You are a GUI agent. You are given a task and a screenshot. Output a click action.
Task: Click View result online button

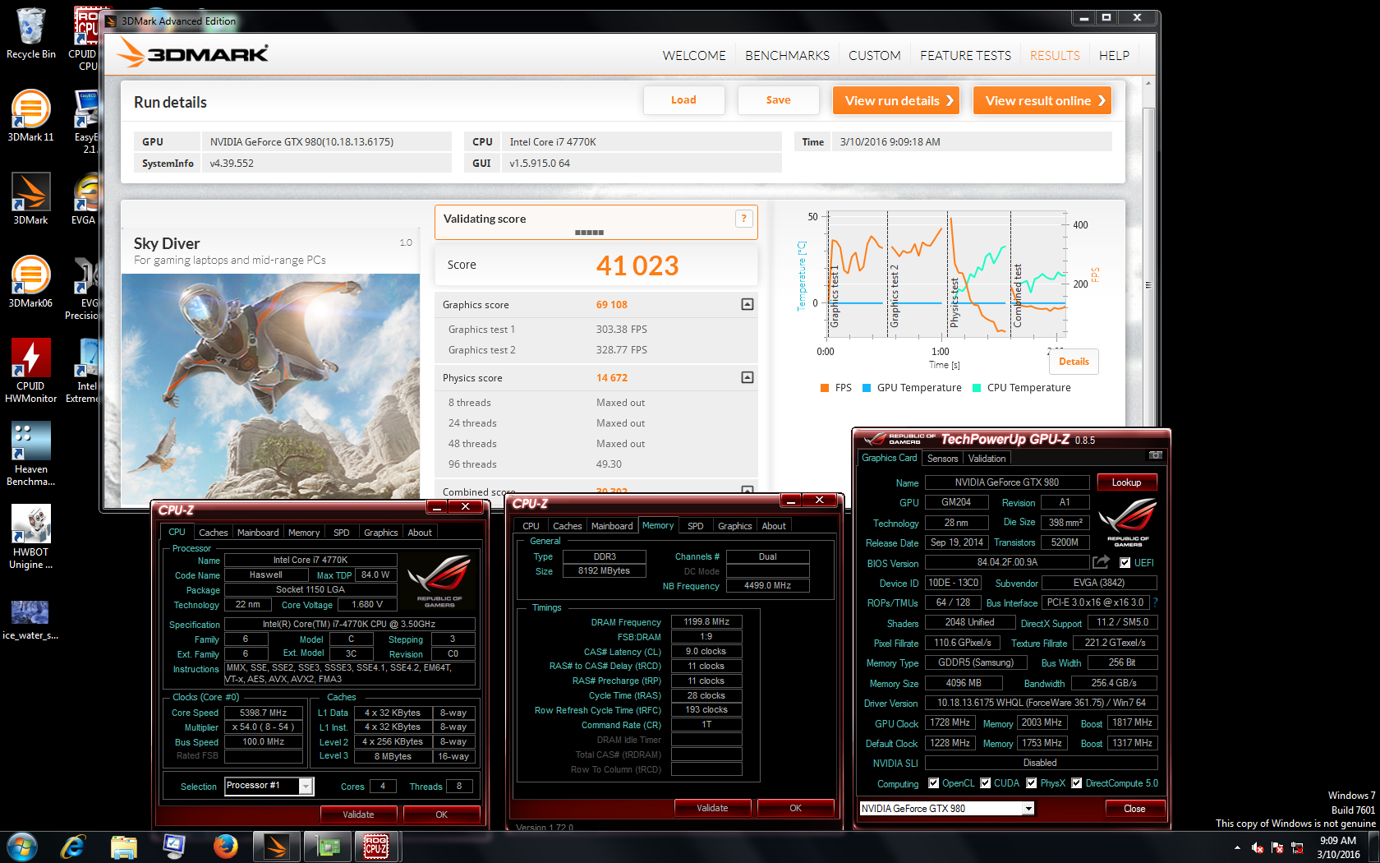pos(1042,100)
